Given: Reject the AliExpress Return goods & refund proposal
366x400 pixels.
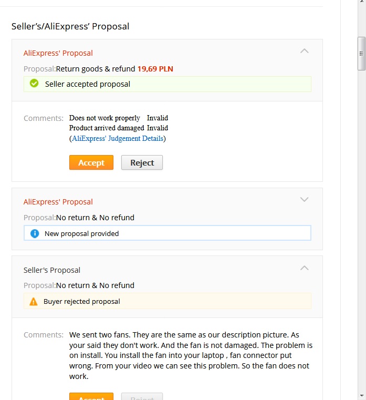Looking at the screenshot, I should pos(142,162).
